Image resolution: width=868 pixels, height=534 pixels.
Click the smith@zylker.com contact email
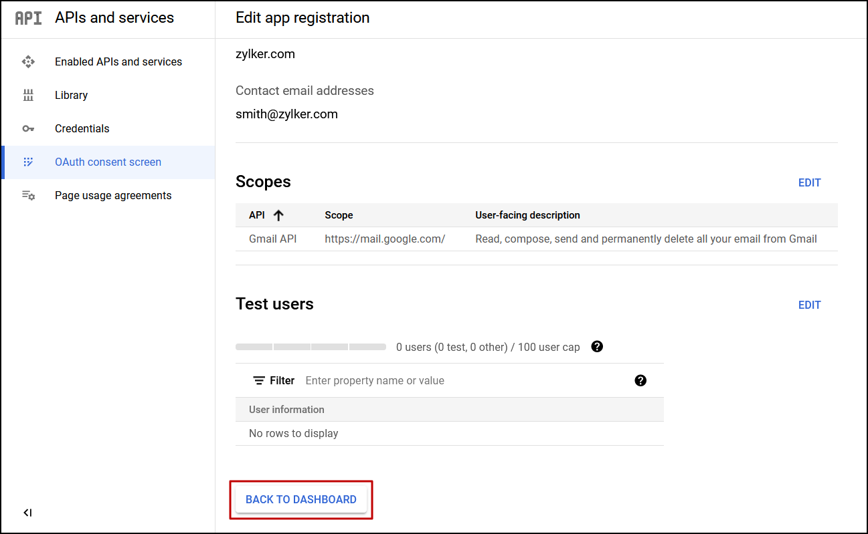click(286, 114)
